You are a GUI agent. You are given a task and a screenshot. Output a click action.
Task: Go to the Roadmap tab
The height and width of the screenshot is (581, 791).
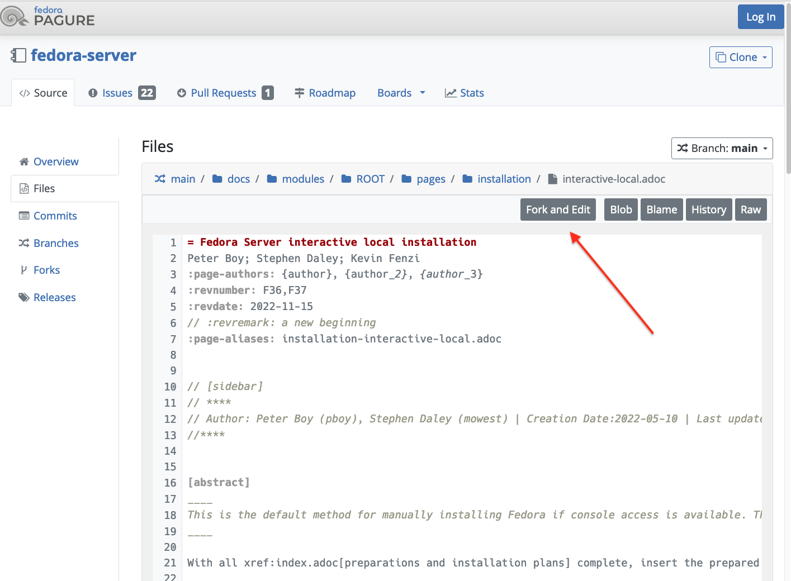(x=325, y=93)
